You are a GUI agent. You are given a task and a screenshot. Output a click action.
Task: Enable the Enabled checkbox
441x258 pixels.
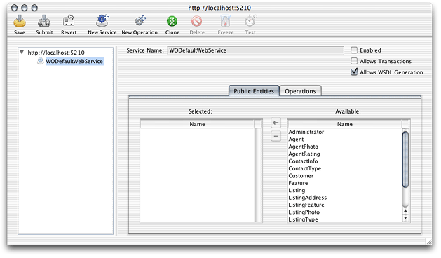click(x=354, y=50)
